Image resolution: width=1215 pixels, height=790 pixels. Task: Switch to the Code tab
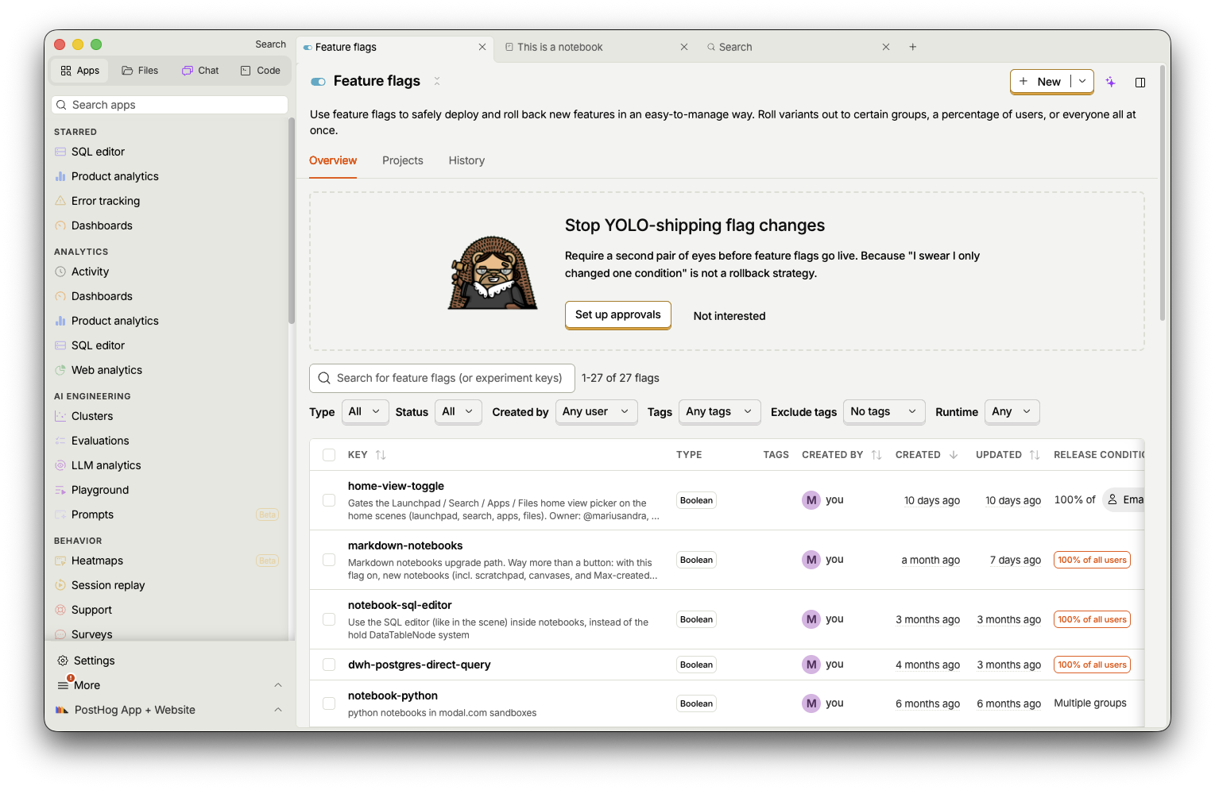pos(261,71)
